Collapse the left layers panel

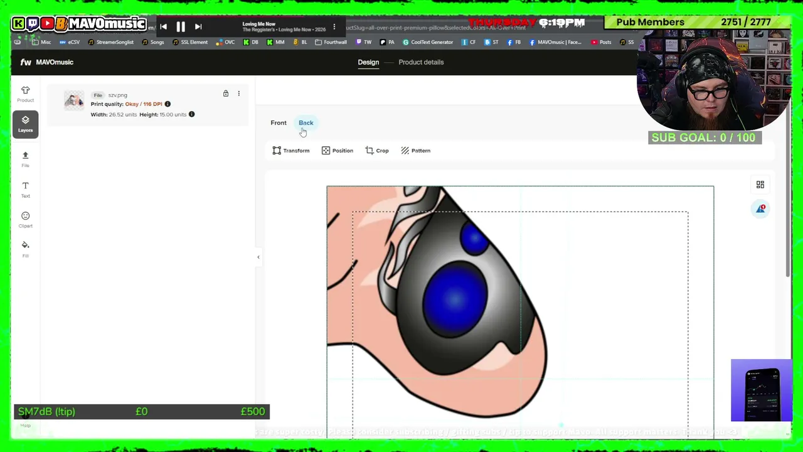pyautogui.click(x=258, y=257)
